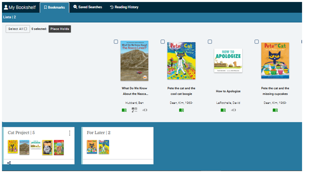Screen dimensions: 310x175
Task: Open the Cat Project list options menu
Action: (70, 133)
